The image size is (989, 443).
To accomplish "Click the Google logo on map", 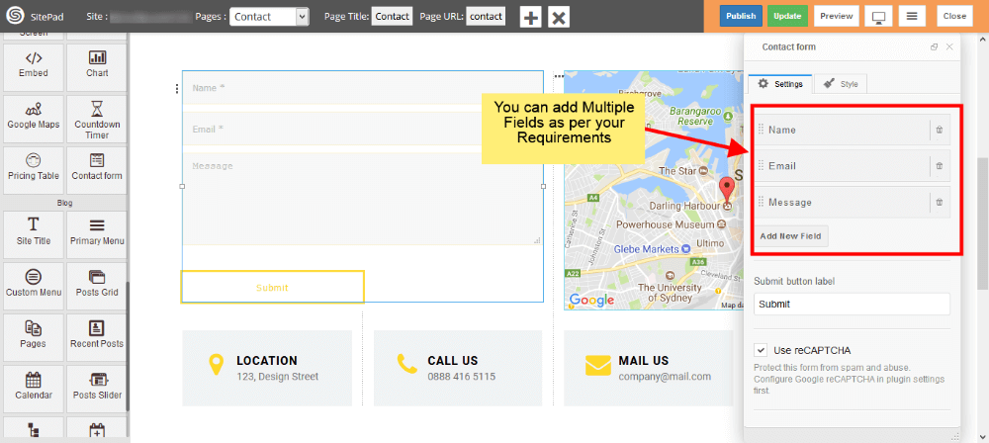I will click(x=591, y=301).
